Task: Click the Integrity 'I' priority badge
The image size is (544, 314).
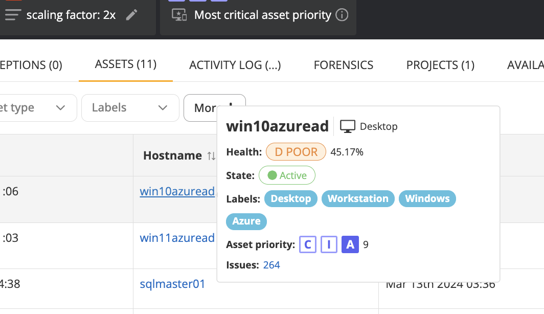Action: [x=329, y=244]
